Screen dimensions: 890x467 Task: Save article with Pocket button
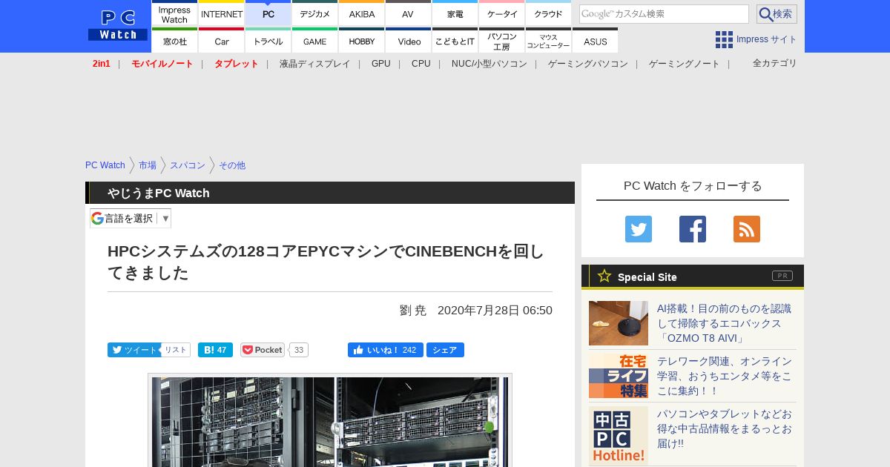(x=263, y=350)
